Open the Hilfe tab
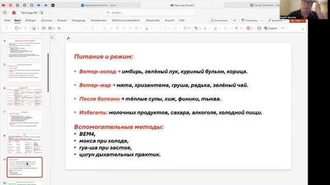 (181, 21)
